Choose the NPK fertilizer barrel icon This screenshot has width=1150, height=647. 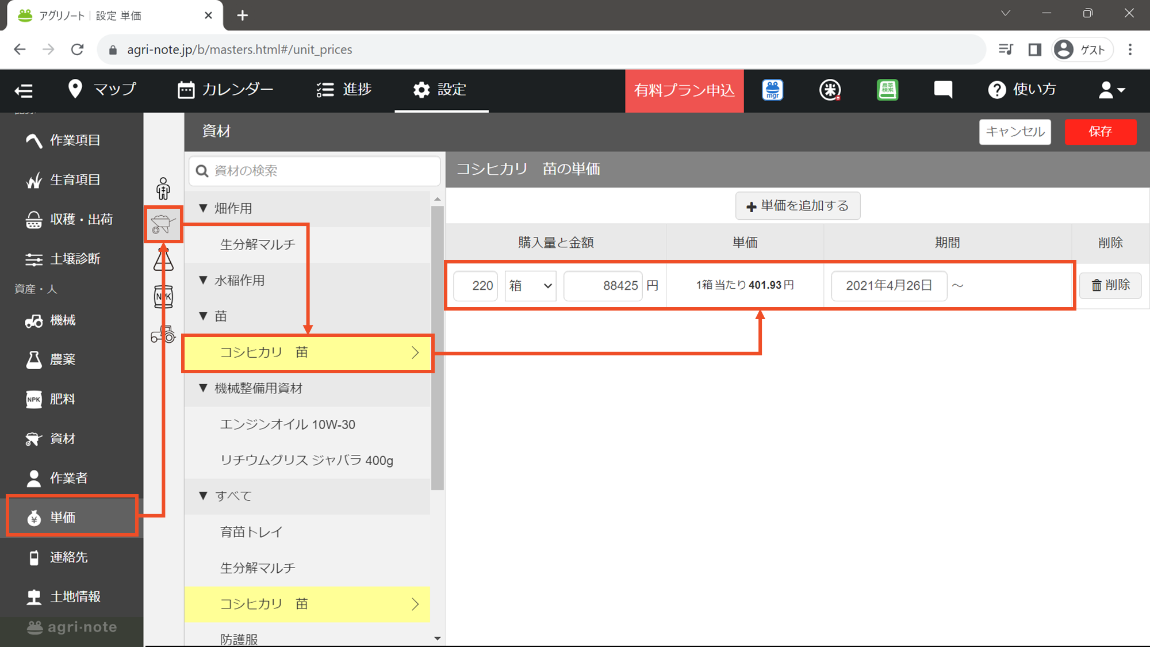click(163, 297)
